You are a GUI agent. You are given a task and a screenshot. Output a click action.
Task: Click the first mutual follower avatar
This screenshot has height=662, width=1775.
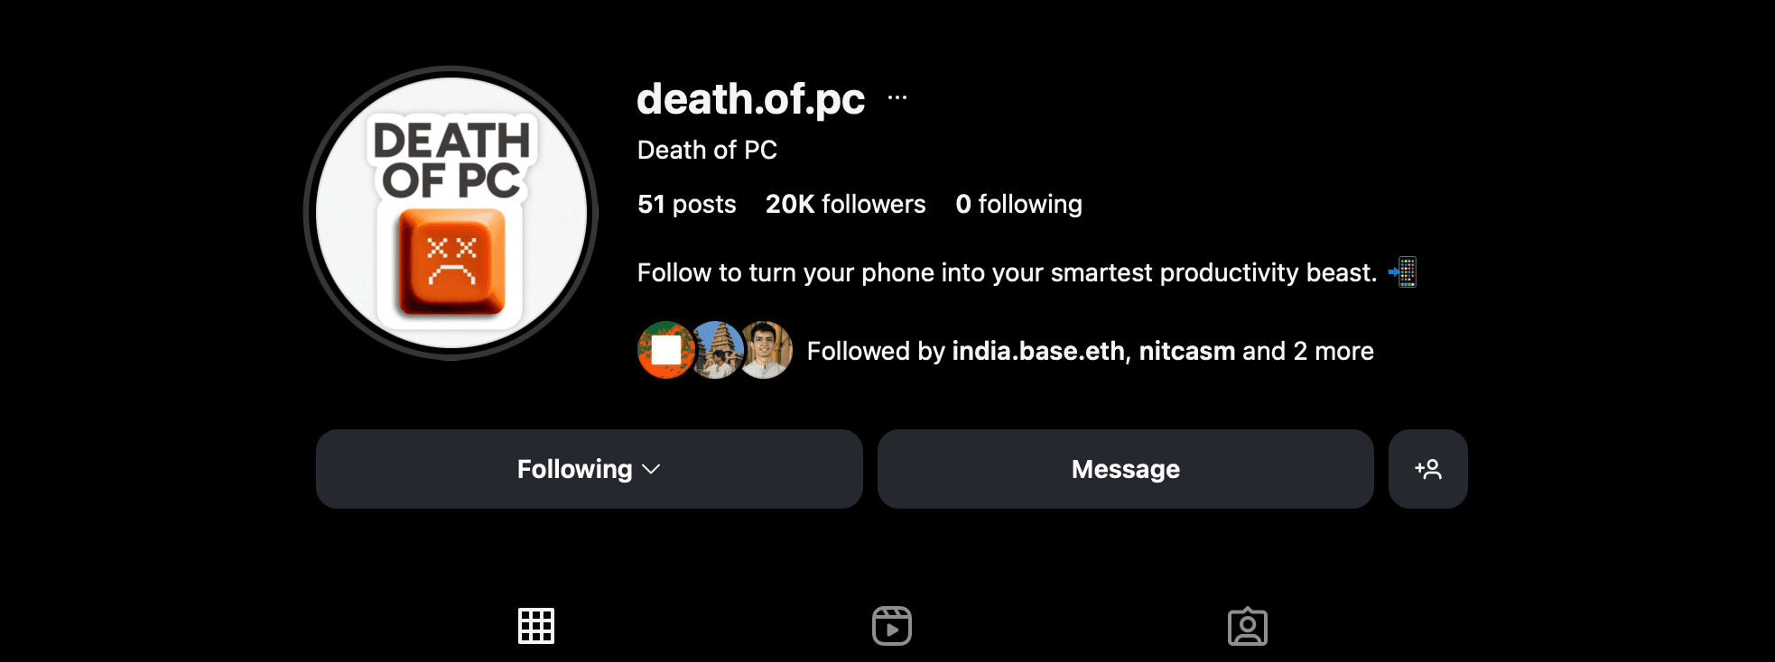coord(666,351)
